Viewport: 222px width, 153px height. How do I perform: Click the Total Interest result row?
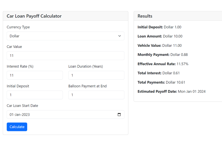tap(158, 73)
